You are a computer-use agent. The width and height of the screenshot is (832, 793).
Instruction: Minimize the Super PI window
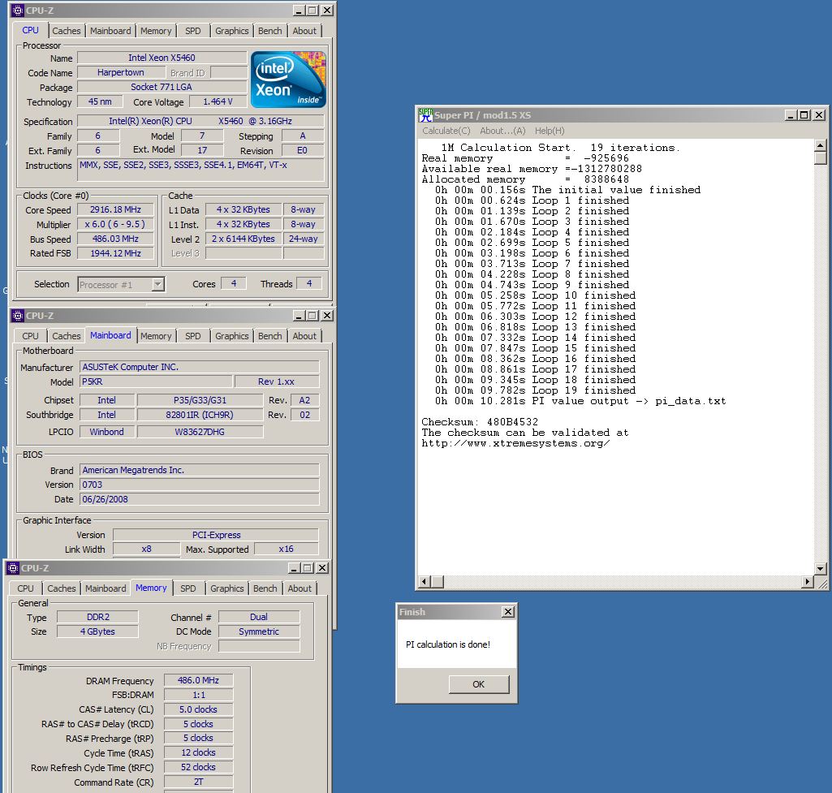pyautogui.click(x=791, y=115)
